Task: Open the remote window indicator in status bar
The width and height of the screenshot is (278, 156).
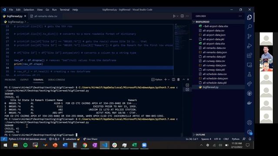Action: click(3, 139)
